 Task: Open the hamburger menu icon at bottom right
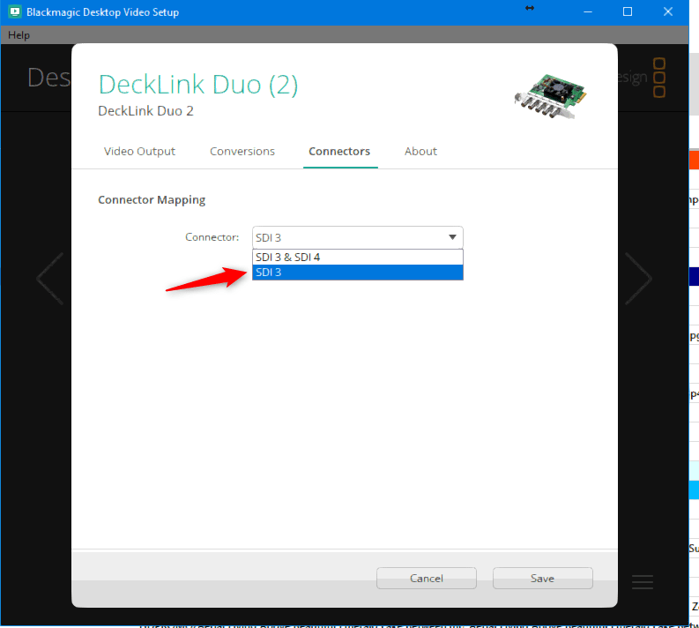[x=643, y=581]
